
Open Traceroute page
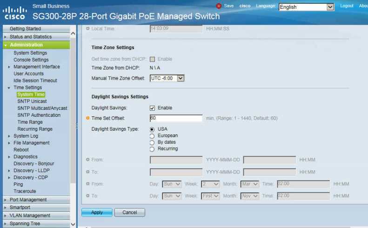pos(25,191)
